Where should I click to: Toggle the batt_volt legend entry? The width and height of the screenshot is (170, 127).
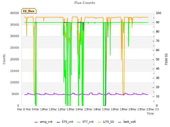(127, 122)
